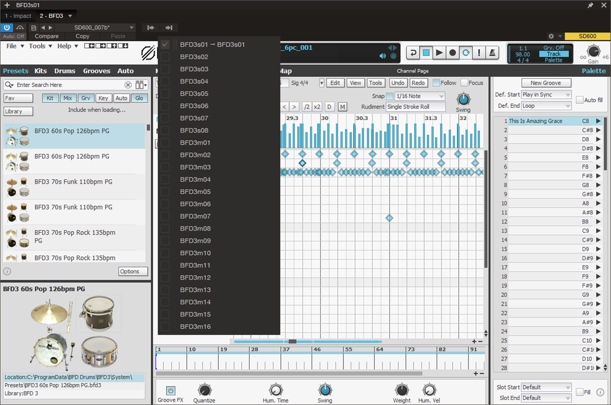This screenshot has width=611, height=405.
Task: Start playback with the play button
Action: coord(439,53)
